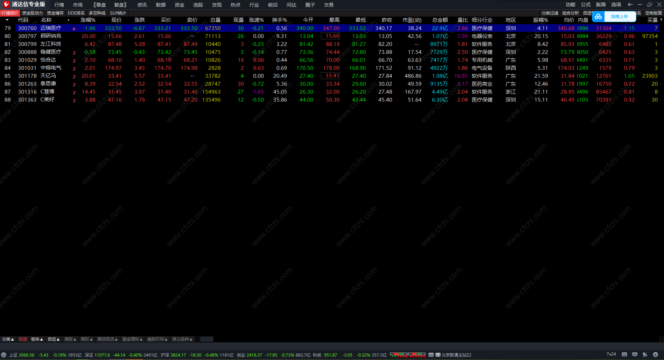The width and height of the screenshot is (664, 360).
Task: Click the dot marker in the name header
Action: [68, 20]
